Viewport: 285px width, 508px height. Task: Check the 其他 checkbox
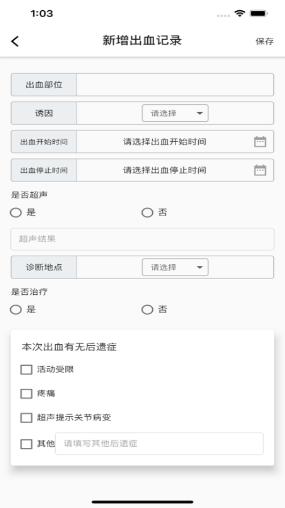coord(26,444)
